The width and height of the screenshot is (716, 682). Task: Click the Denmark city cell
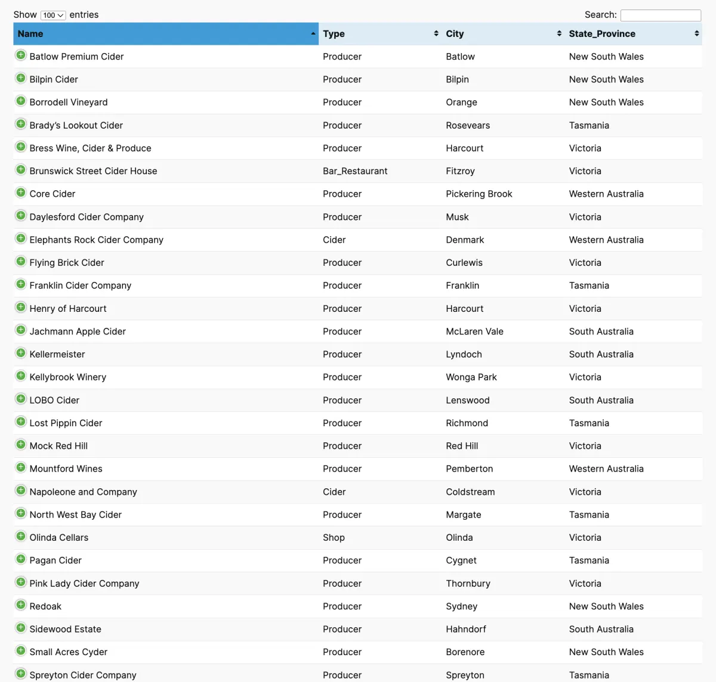[465, 240]
